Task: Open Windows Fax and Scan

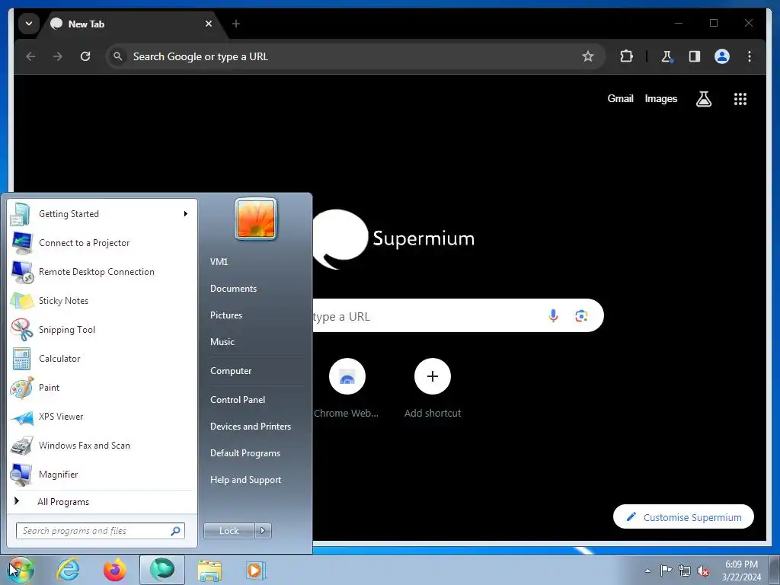Action: [x=102, y=445]
